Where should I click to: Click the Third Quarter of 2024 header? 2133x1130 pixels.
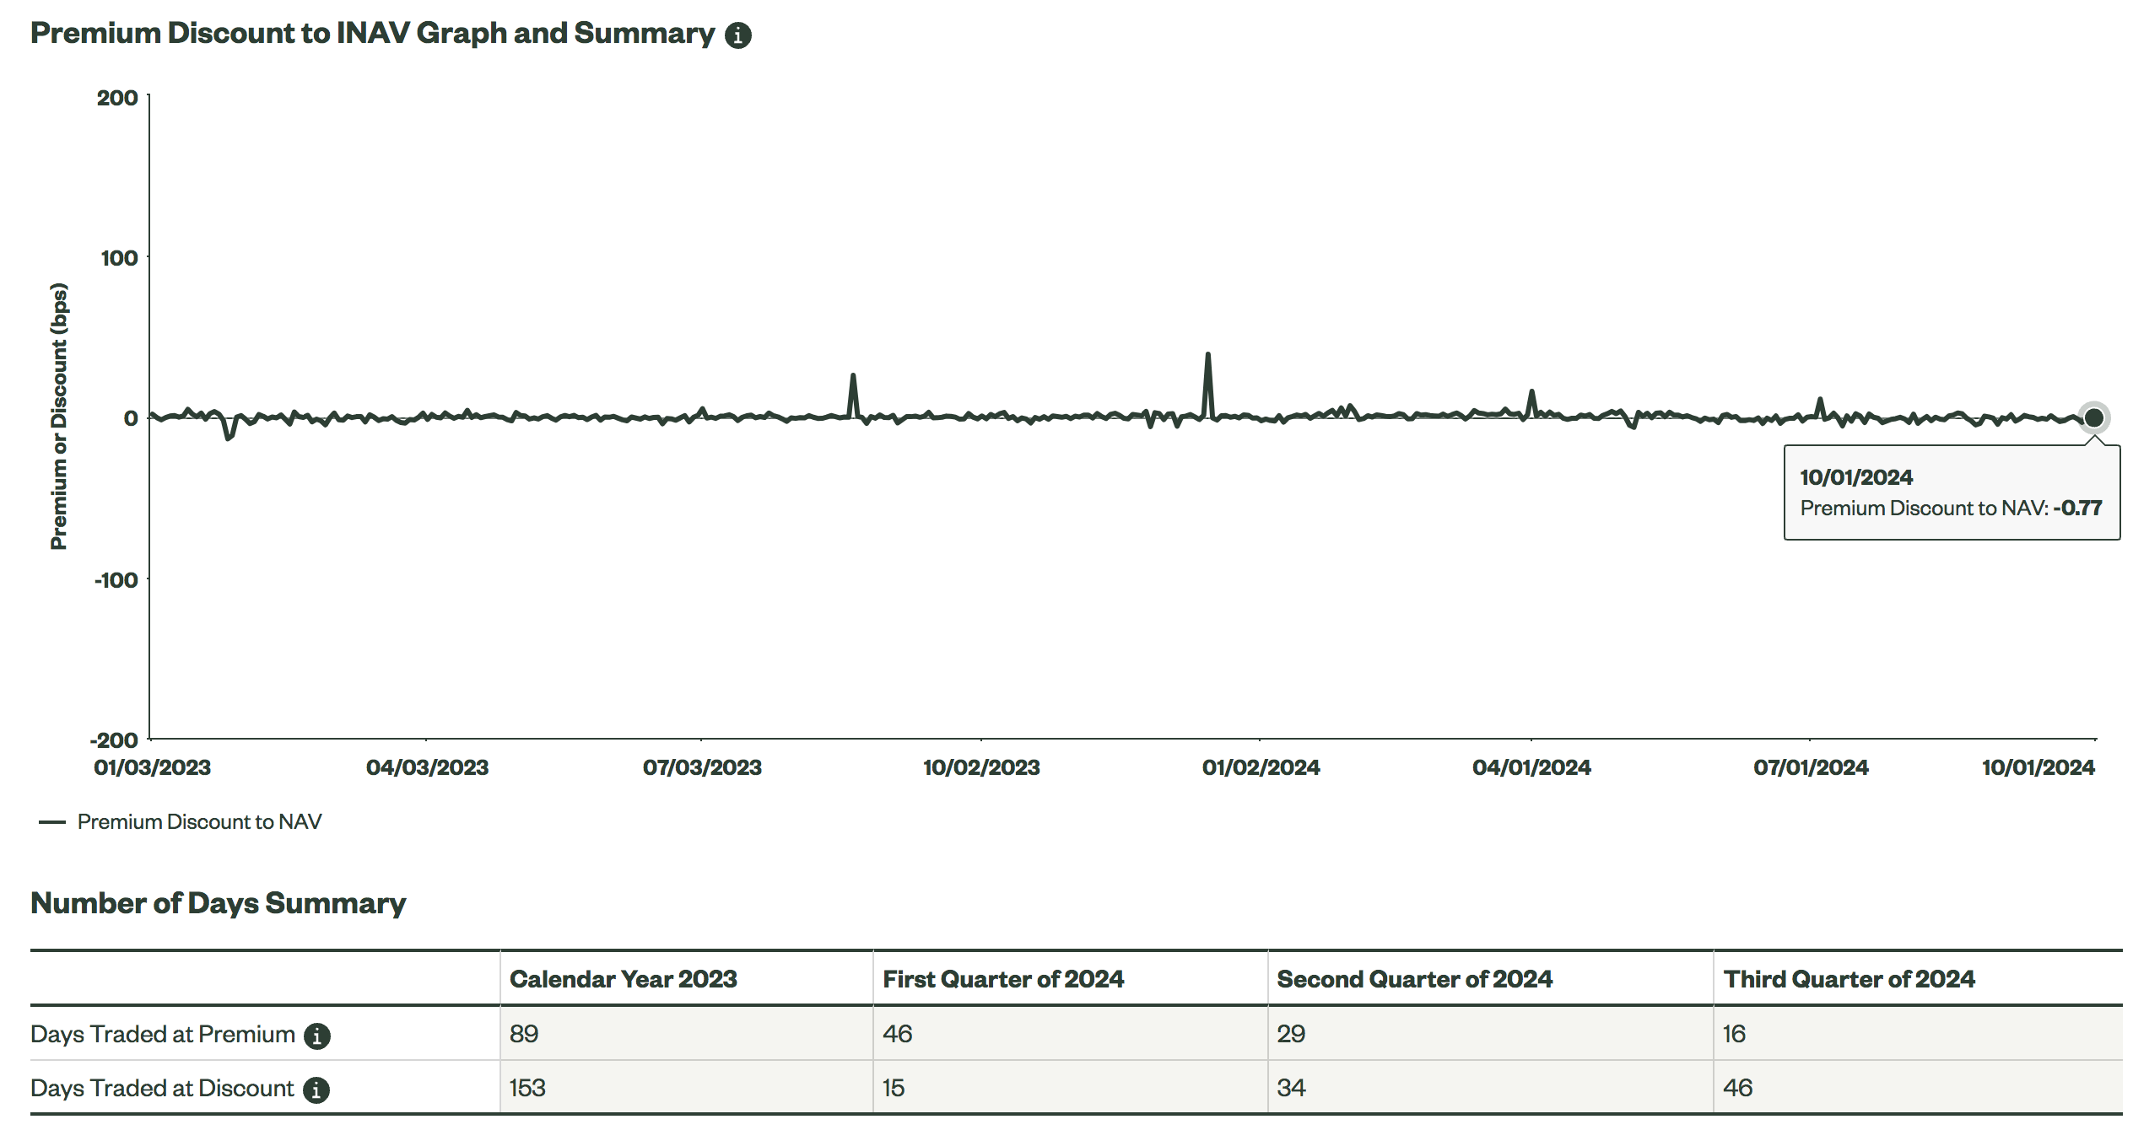(1848, 979)
